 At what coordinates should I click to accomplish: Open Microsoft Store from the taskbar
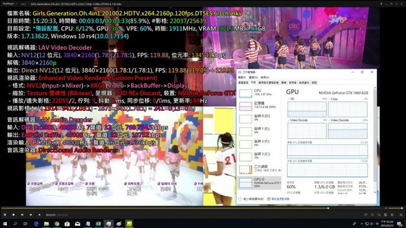click(x=67, y=223)
